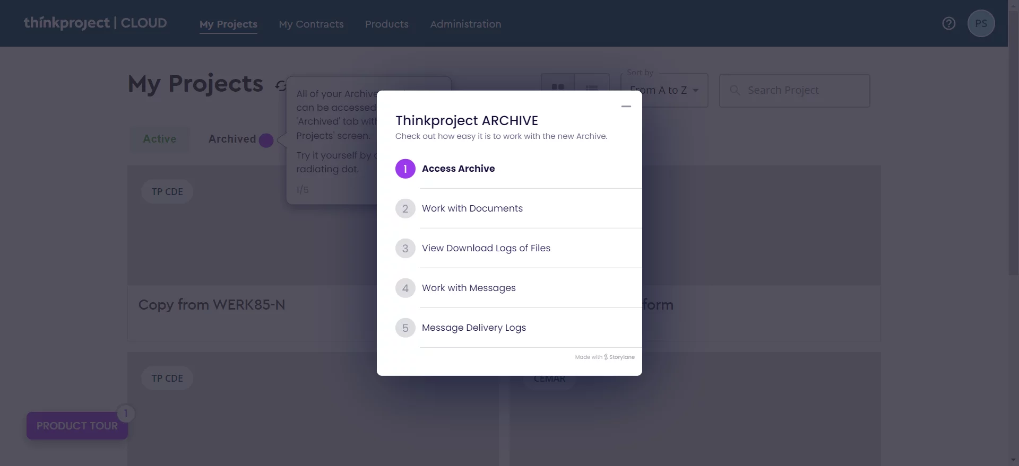Click the Made with Storylane link

coord(605,357)
